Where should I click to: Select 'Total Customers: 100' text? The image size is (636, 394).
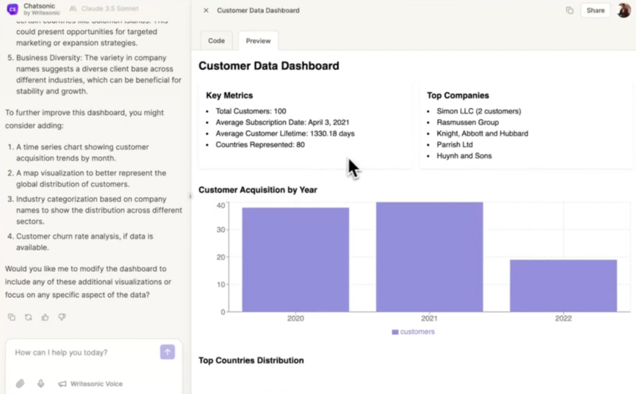pos(251,111)
